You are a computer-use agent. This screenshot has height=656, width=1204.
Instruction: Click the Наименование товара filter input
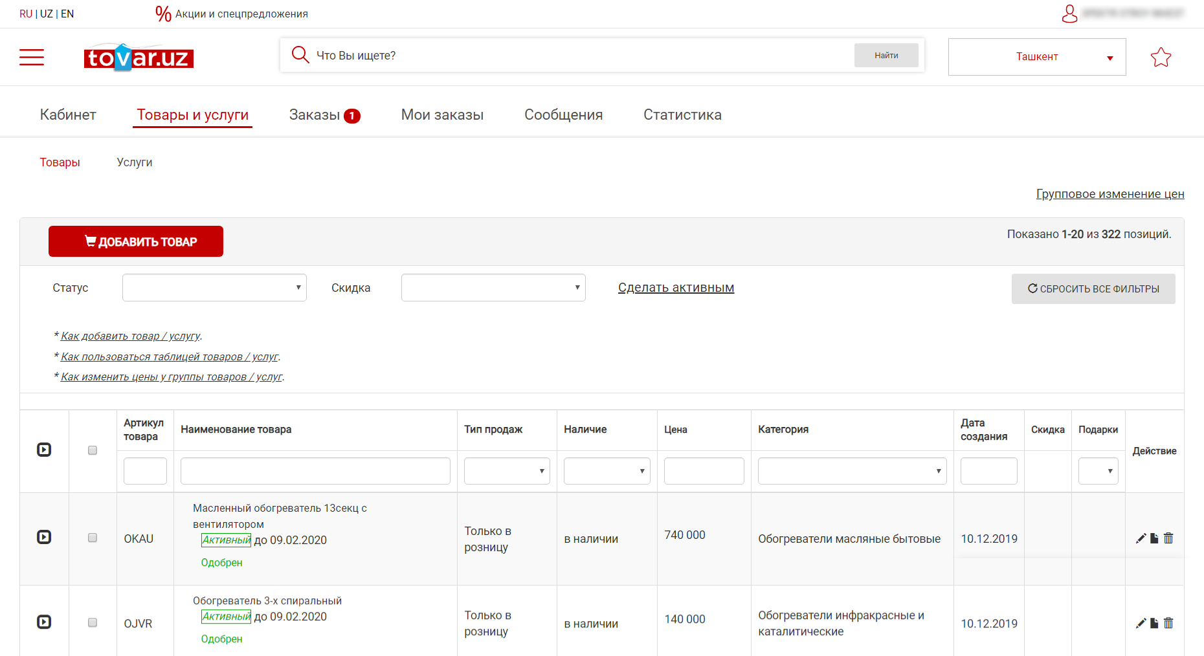coord(315,471)
